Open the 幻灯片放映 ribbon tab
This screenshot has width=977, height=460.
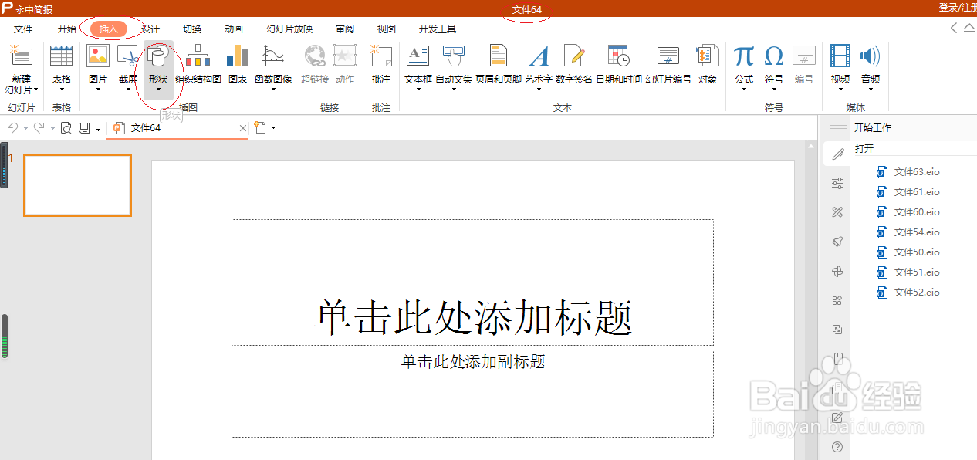(x=289, y=29)
